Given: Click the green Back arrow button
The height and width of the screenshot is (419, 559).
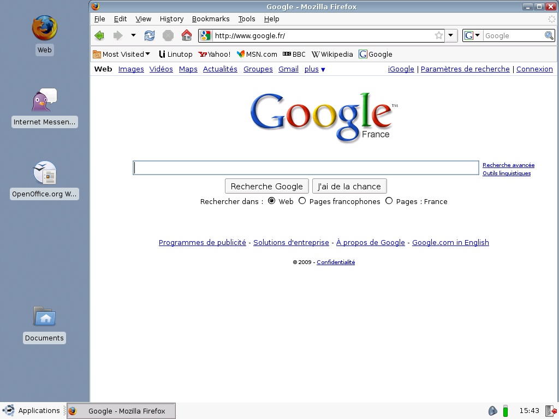Looking at the screenshot, I should click(x=99, y=35).
